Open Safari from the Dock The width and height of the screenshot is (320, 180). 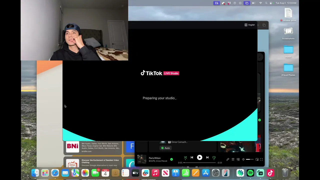[55, 173]
